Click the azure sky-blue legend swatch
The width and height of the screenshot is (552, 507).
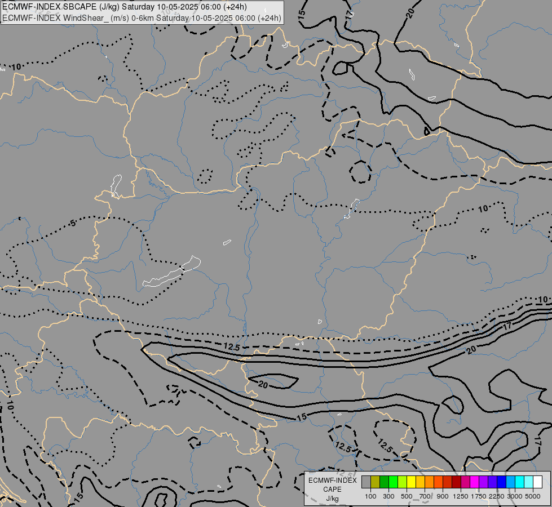click(510, 482)
